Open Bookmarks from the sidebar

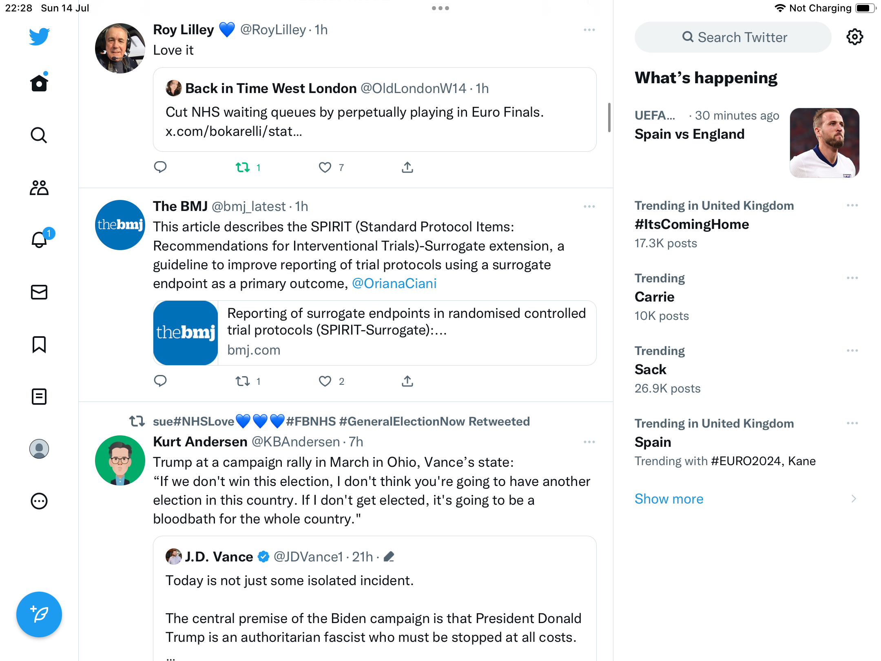click(x=39, y=344)
